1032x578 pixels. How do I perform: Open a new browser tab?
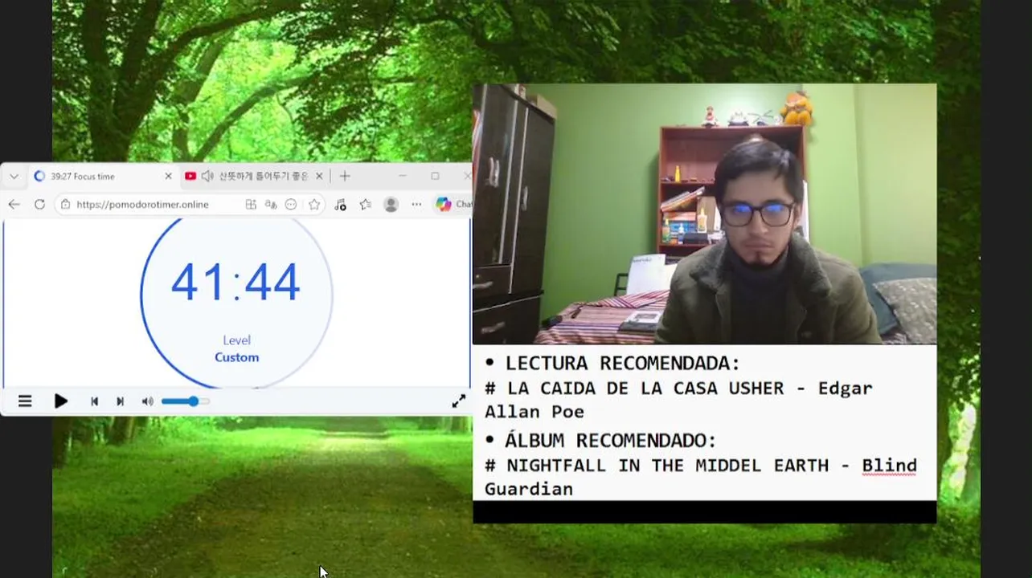[345, 176]
